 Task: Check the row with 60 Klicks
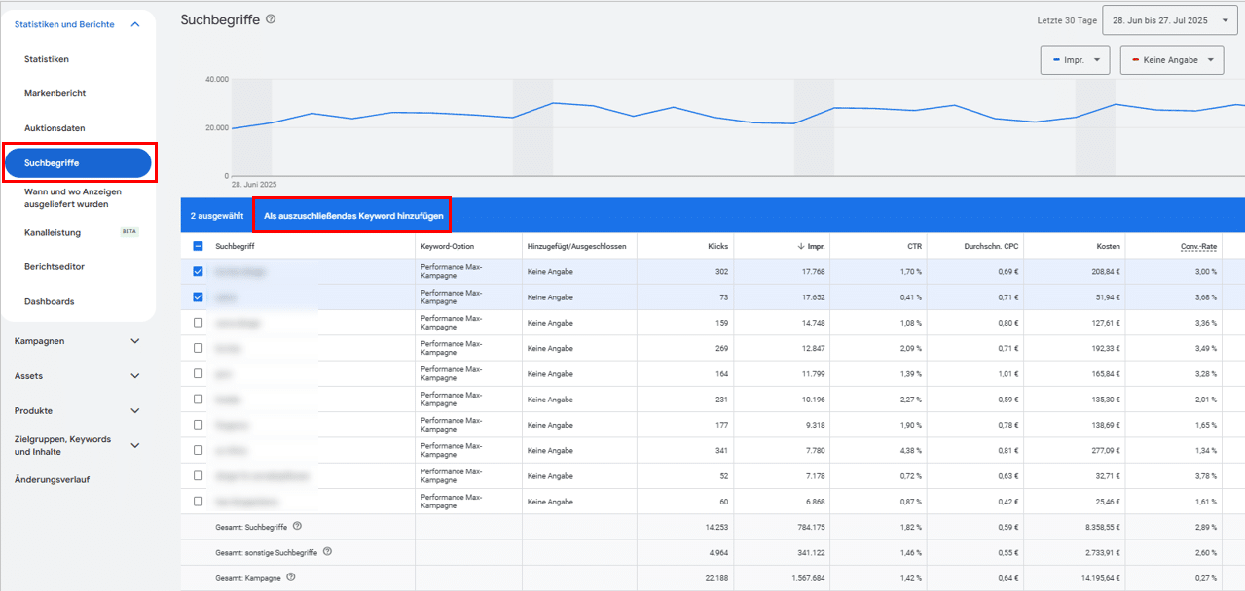[199, 502]
